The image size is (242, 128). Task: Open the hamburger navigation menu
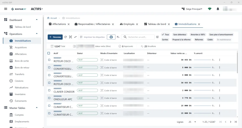[x=6, y=9]
